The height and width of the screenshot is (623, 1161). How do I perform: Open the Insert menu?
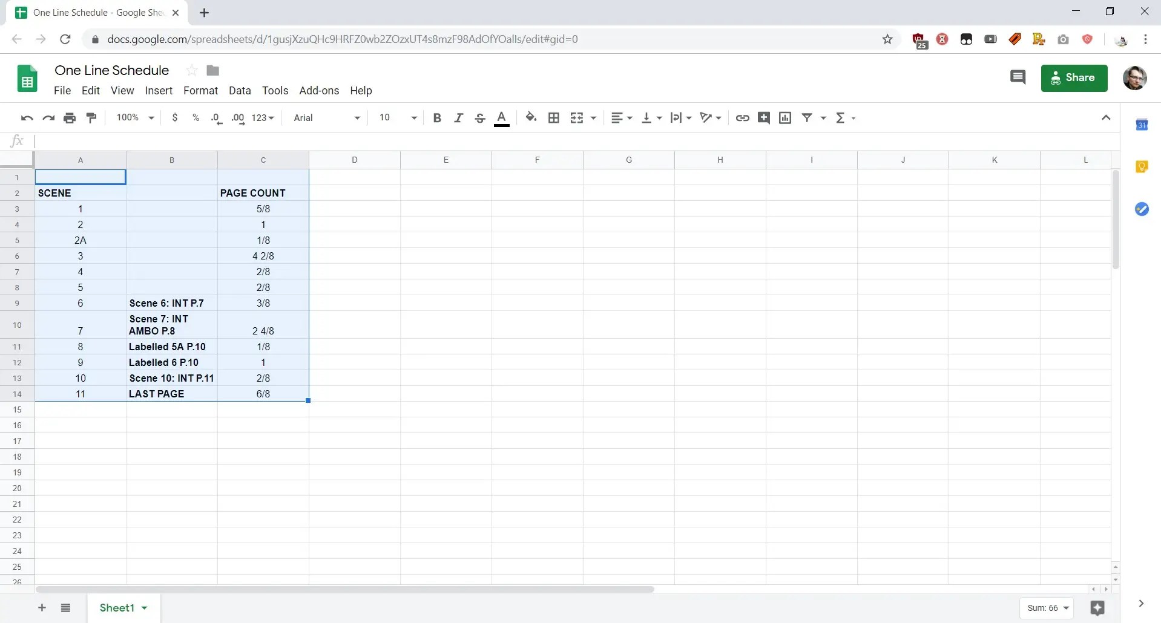(x=159, y=91)
